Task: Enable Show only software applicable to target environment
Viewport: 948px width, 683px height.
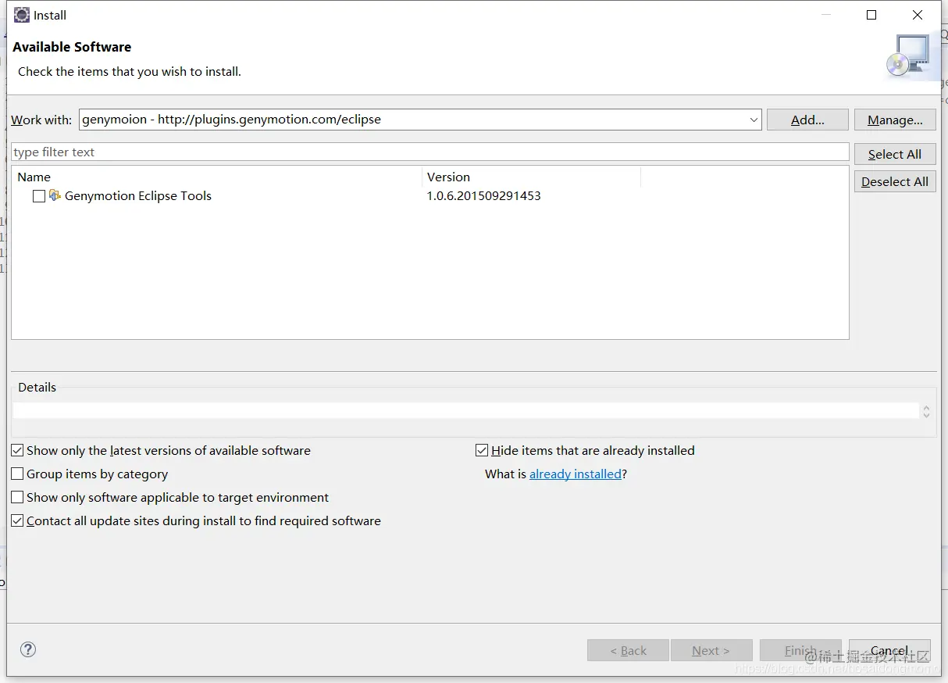Action: (17, 497)
